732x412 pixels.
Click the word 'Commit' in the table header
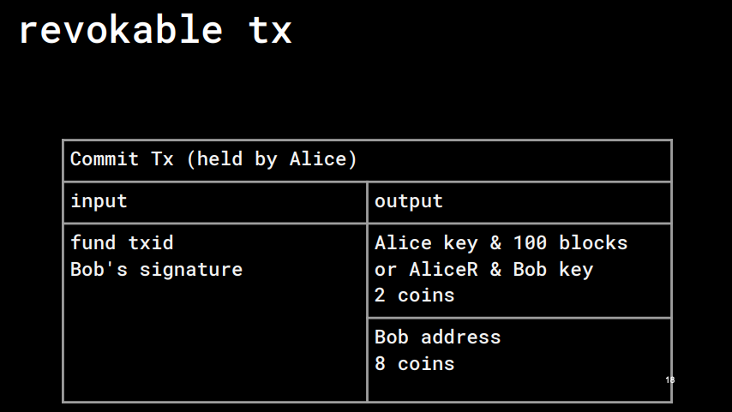[x=105, y=159]
